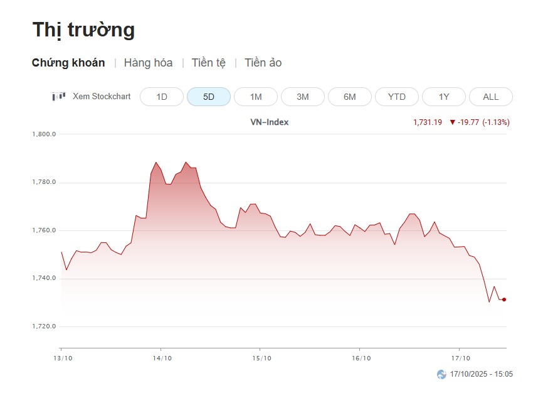Open the Hàng hóa tab
Image resolution: width=538 pixels, height=393 pixels.
click(148, 63)
